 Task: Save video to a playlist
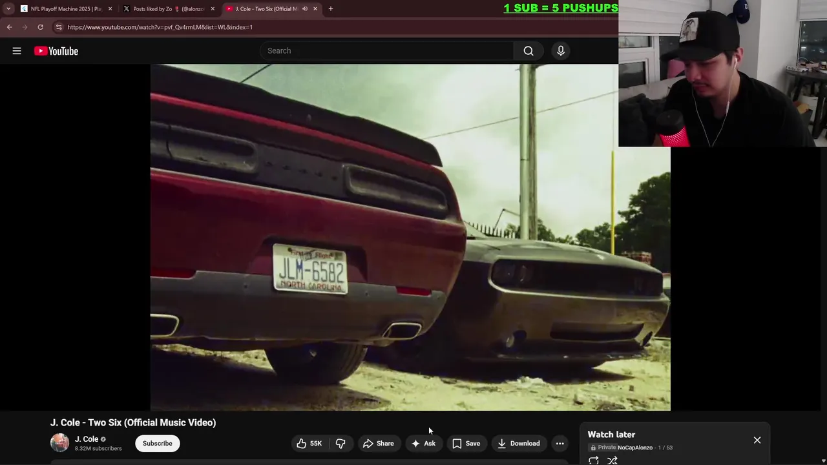(466, 444)
